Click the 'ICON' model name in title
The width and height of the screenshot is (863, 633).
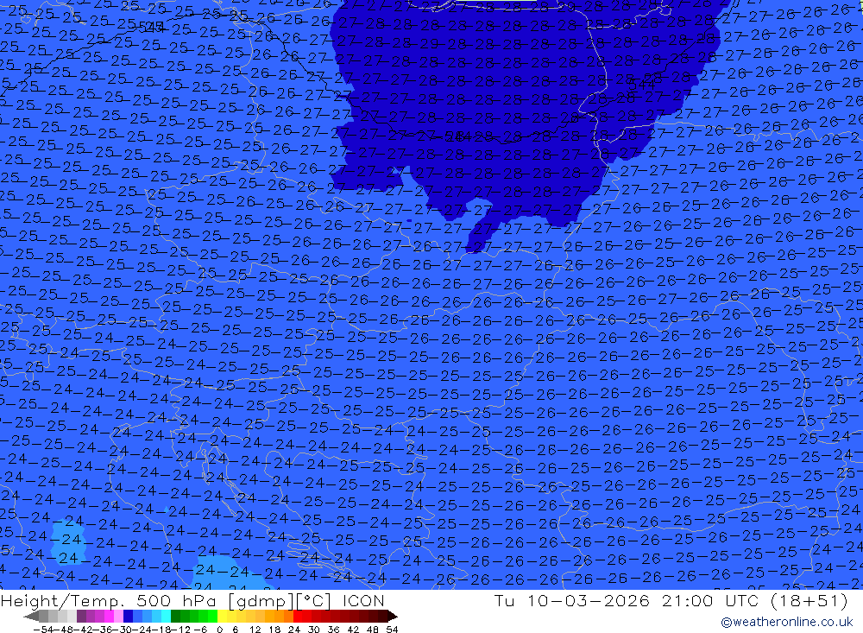[x=363, y=600]
